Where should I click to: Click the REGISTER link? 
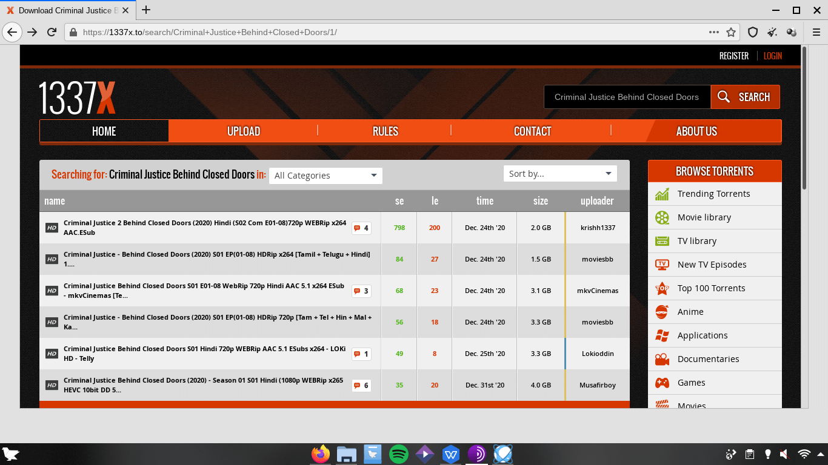[x=734, y=56]
